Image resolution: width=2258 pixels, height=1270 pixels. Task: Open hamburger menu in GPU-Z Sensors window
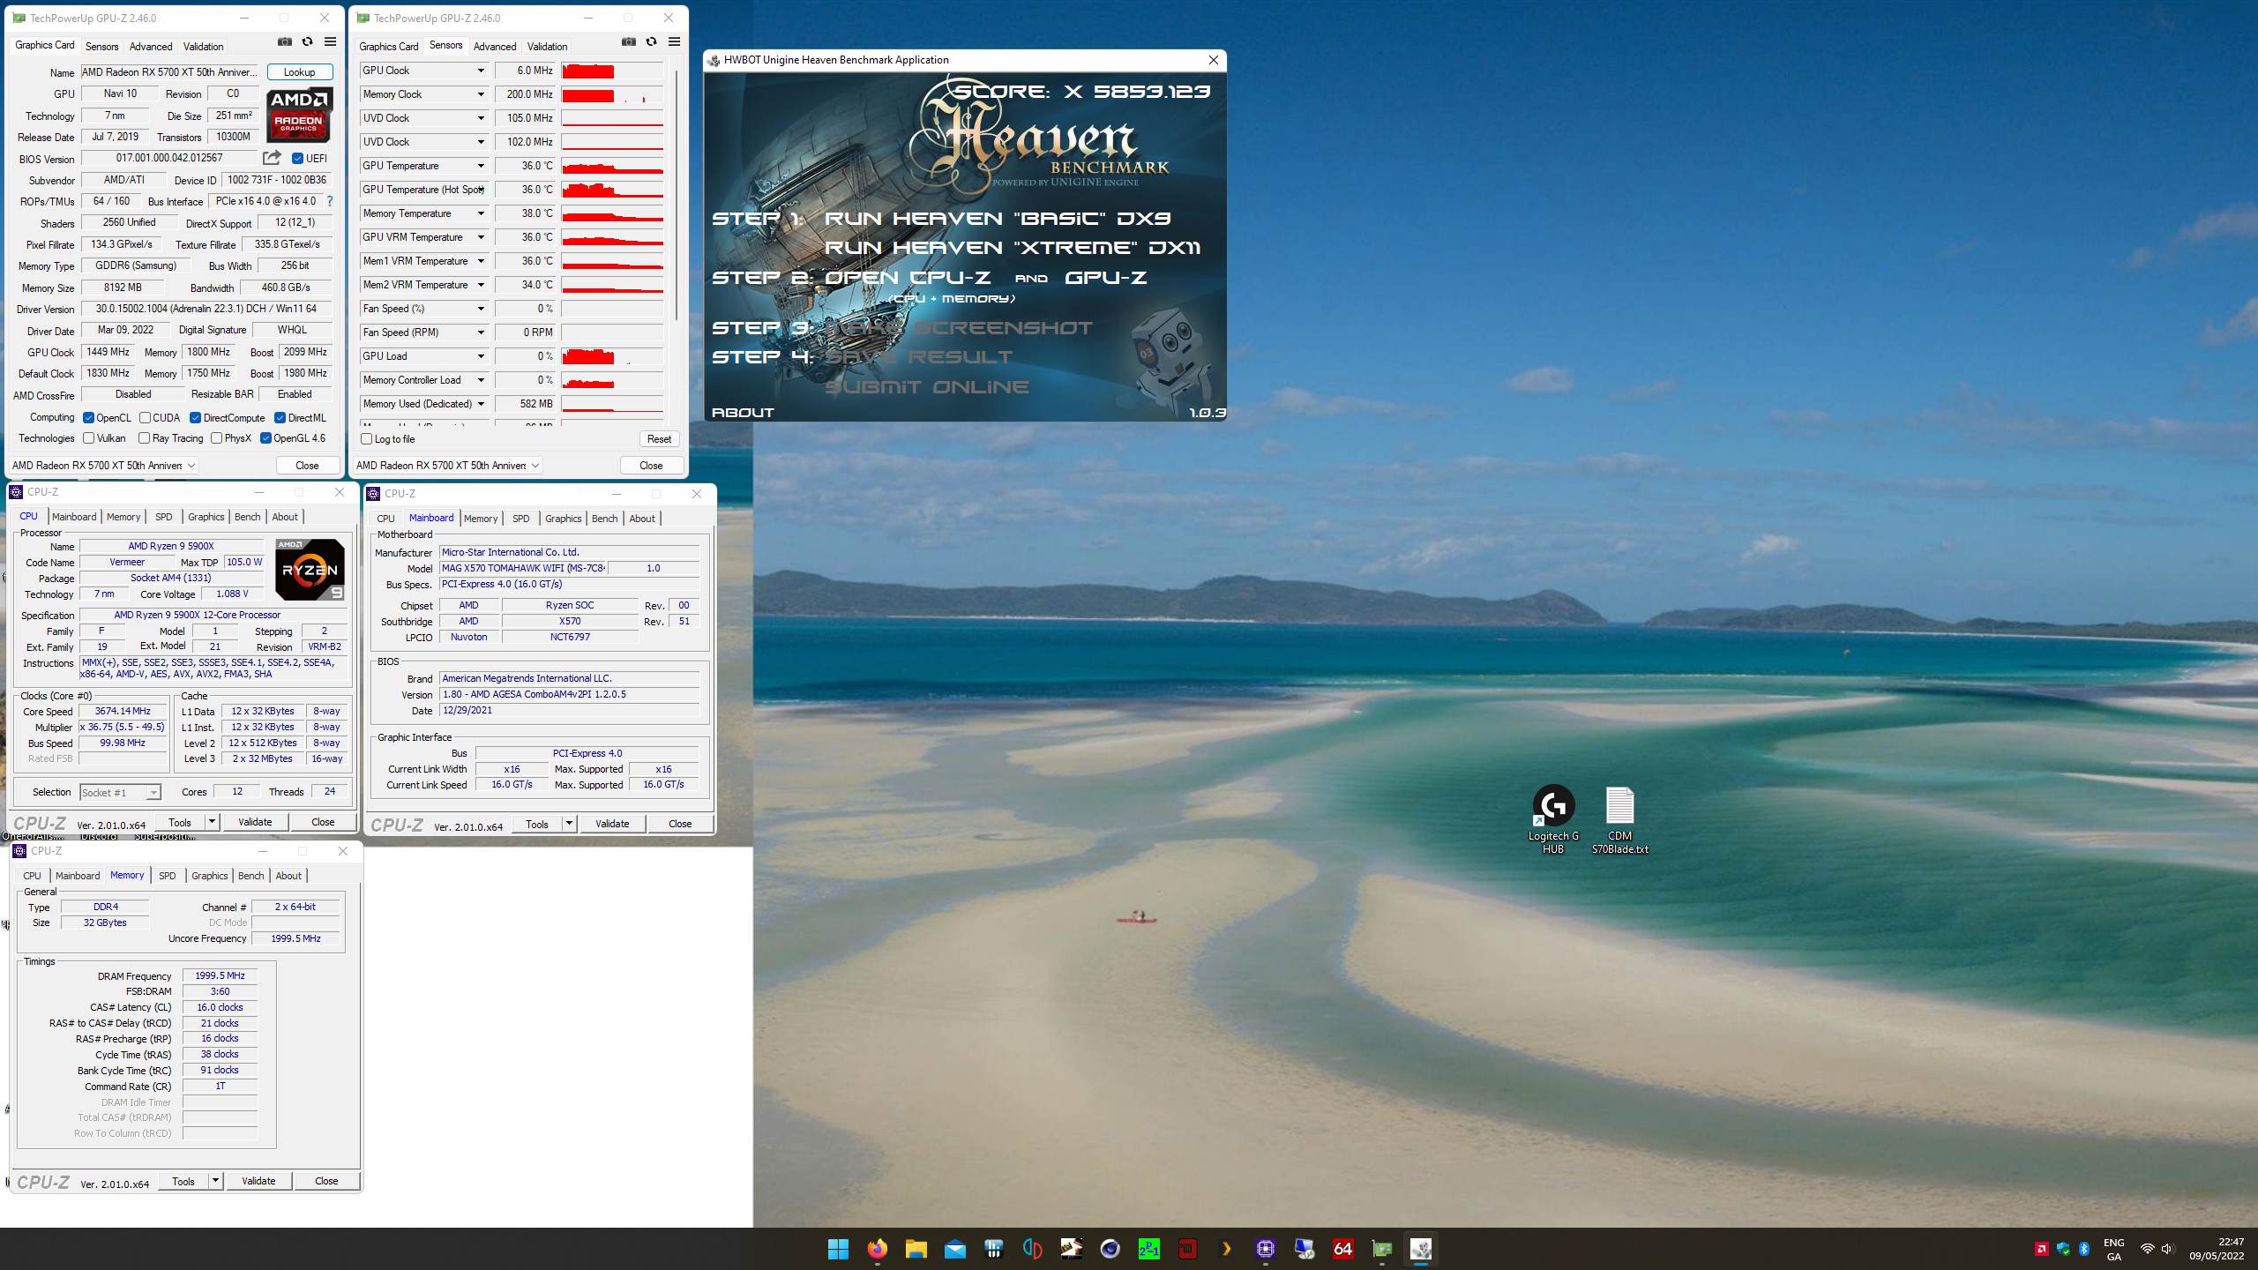(x=674, y=41)
